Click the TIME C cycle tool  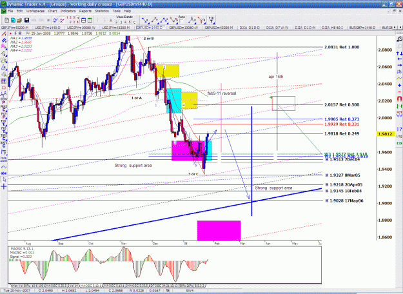tap(4, 137)
